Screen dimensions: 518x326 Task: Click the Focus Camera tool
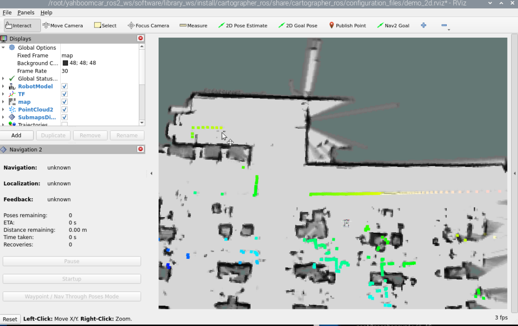[x=148, y=26]
